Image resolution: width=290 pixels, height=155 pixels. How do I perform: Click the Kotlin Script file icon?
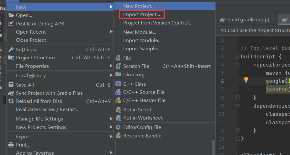pos(119,110)
